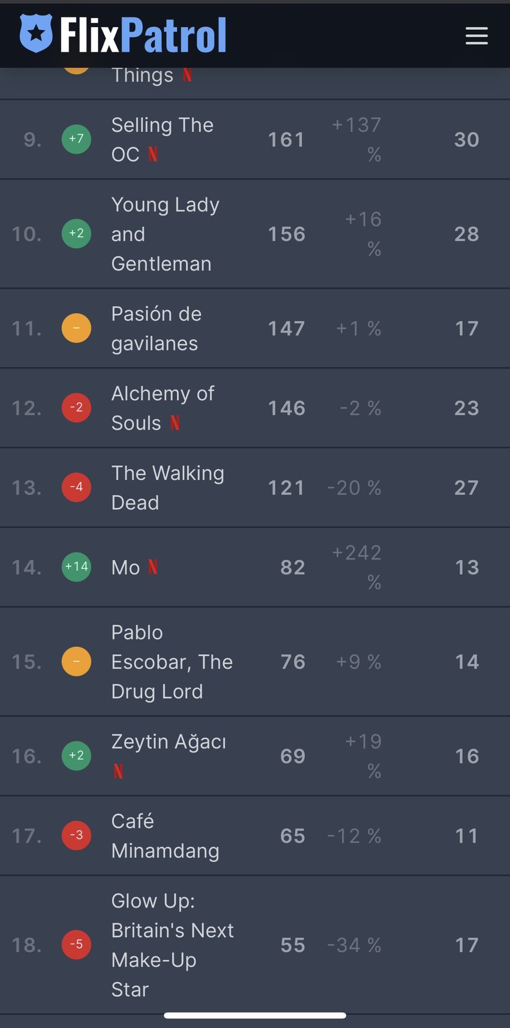This screenshot has height=1028, width=510.
Task: Click the FlixPatrol shield logo icon
Action: coord(36,33)
